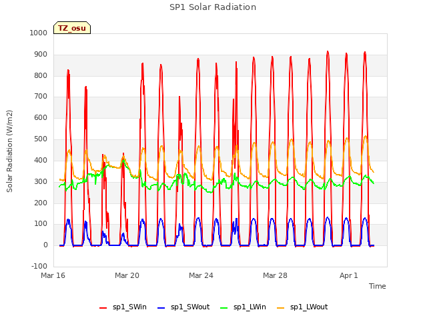The width and height of the screenshot is (427, 320).
Task: Click the TZ_osu annotation label
Action: (72, 28)
